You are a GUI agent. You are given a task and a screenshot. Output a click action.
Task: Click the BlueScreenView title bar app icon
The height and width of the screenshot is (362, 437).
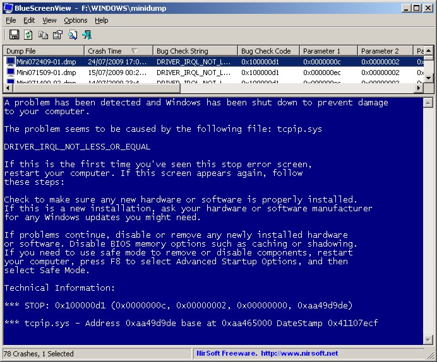tap(8, 8)
